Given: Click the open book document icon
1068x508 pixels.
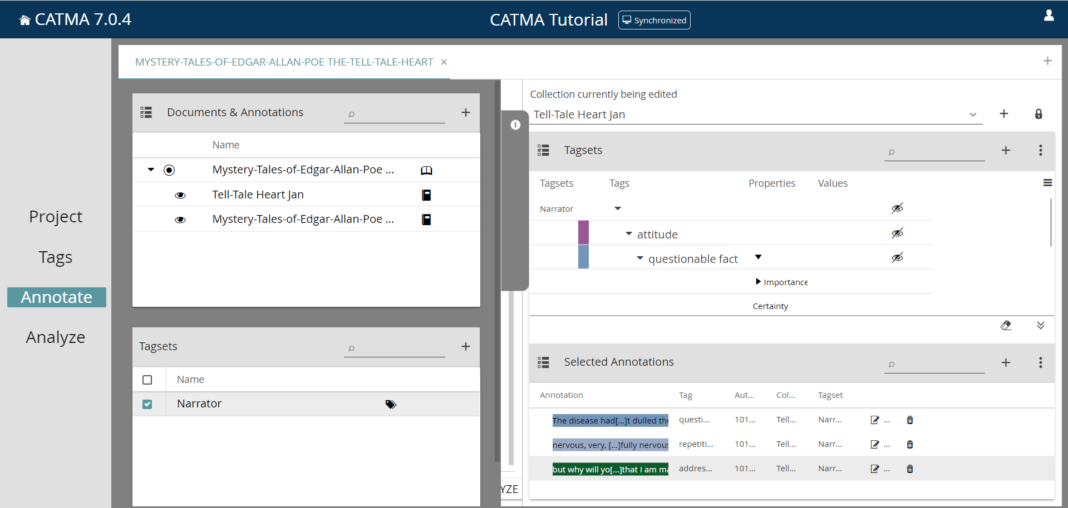Looking at the screenshot, I should (x=426, y=171).
